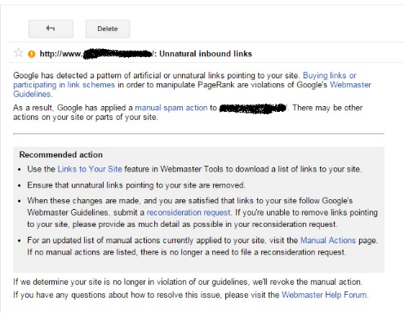Click the orange warning icon
Screen dimensions: 404x320
click(x=32, y=54)
